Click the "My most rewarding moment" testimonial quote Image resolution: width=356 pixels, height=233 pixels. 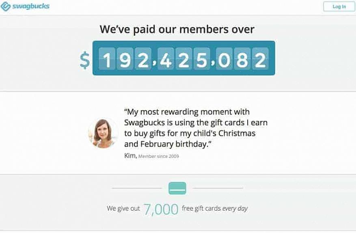tap(196, 127)
